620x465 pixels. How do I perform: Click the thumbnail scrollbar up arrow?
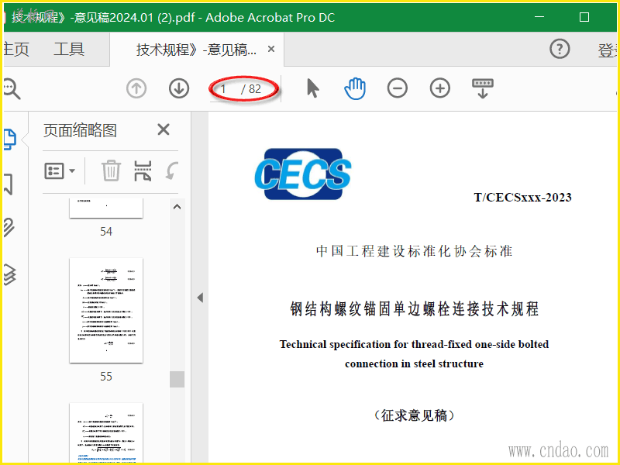pos(177,207)
